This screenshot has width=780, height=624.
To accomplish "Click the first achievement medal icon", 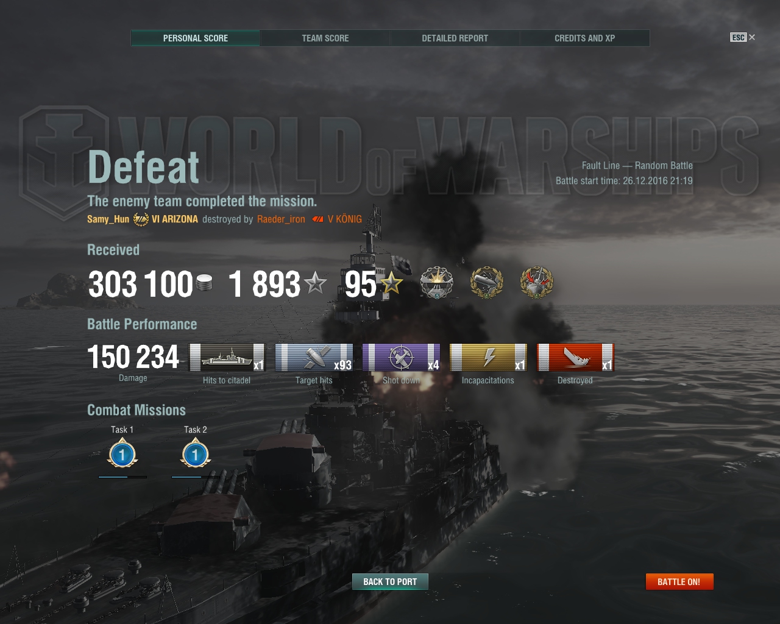I will 437,283.
